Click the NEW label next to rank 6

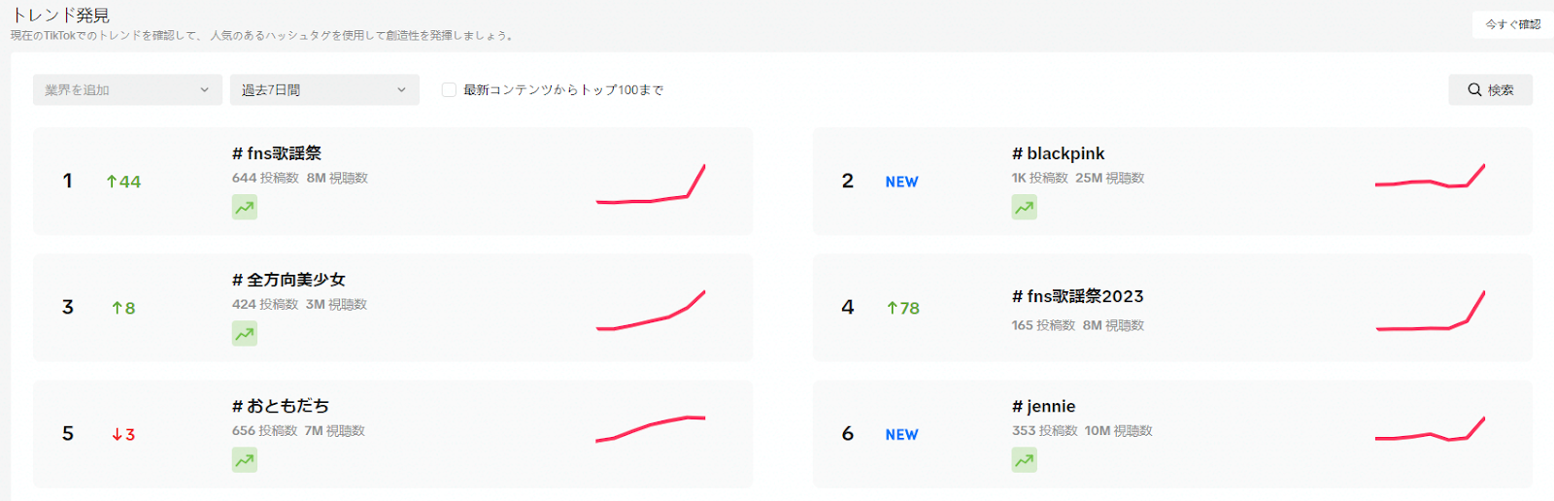[901, 435]
